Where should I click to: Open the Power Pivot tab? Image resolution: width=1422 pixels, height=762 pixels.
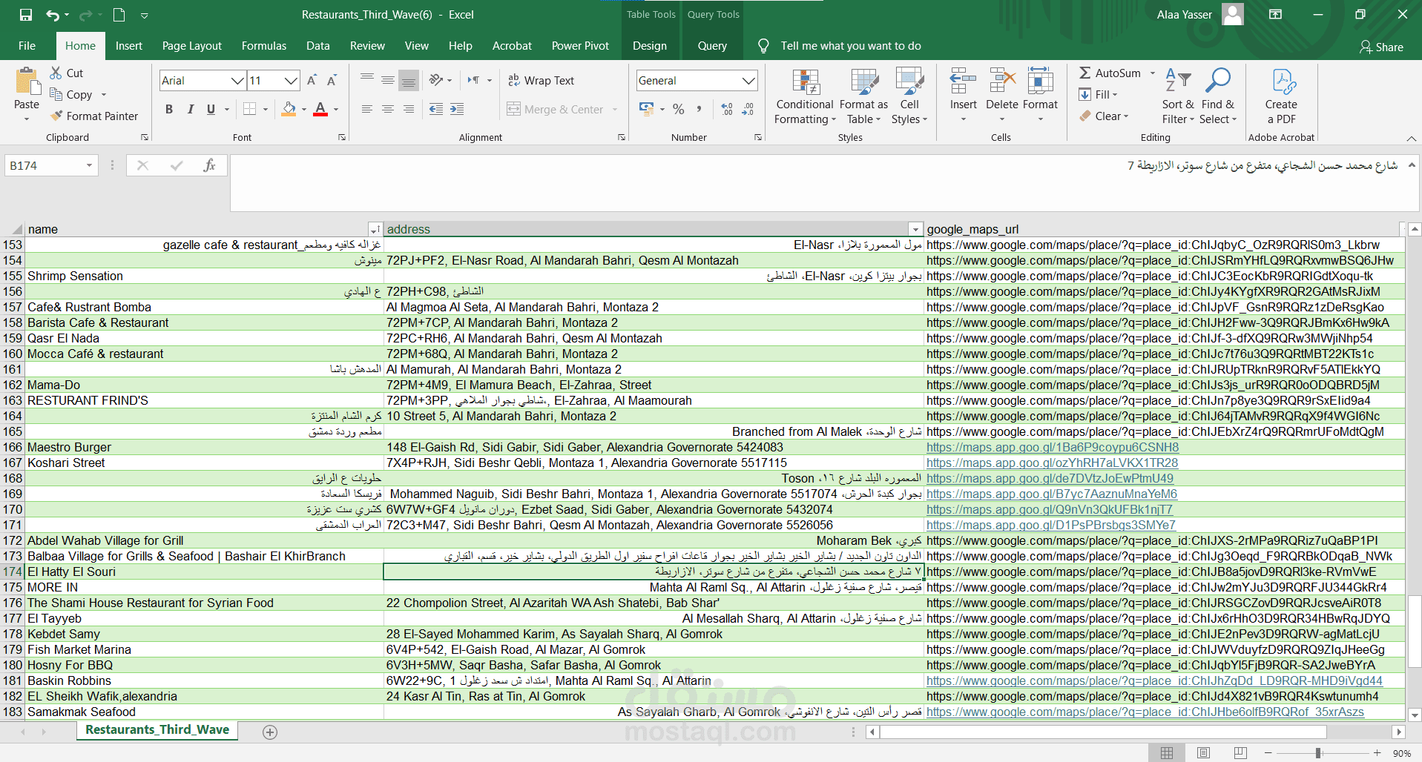tap(580, 46)
